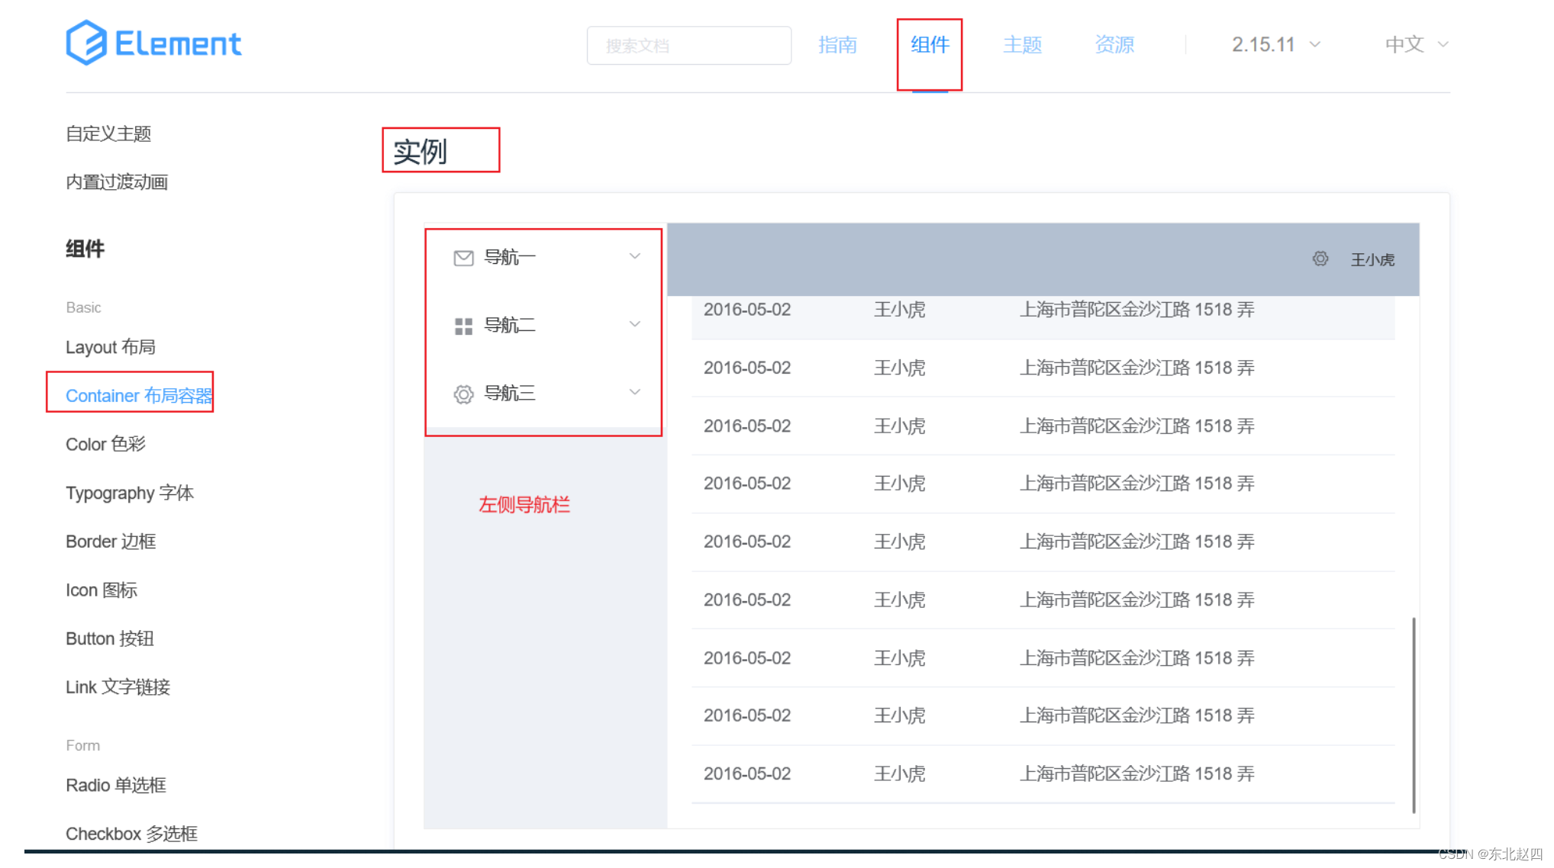Click the gear icon beside 导航三

click(463, 394)
